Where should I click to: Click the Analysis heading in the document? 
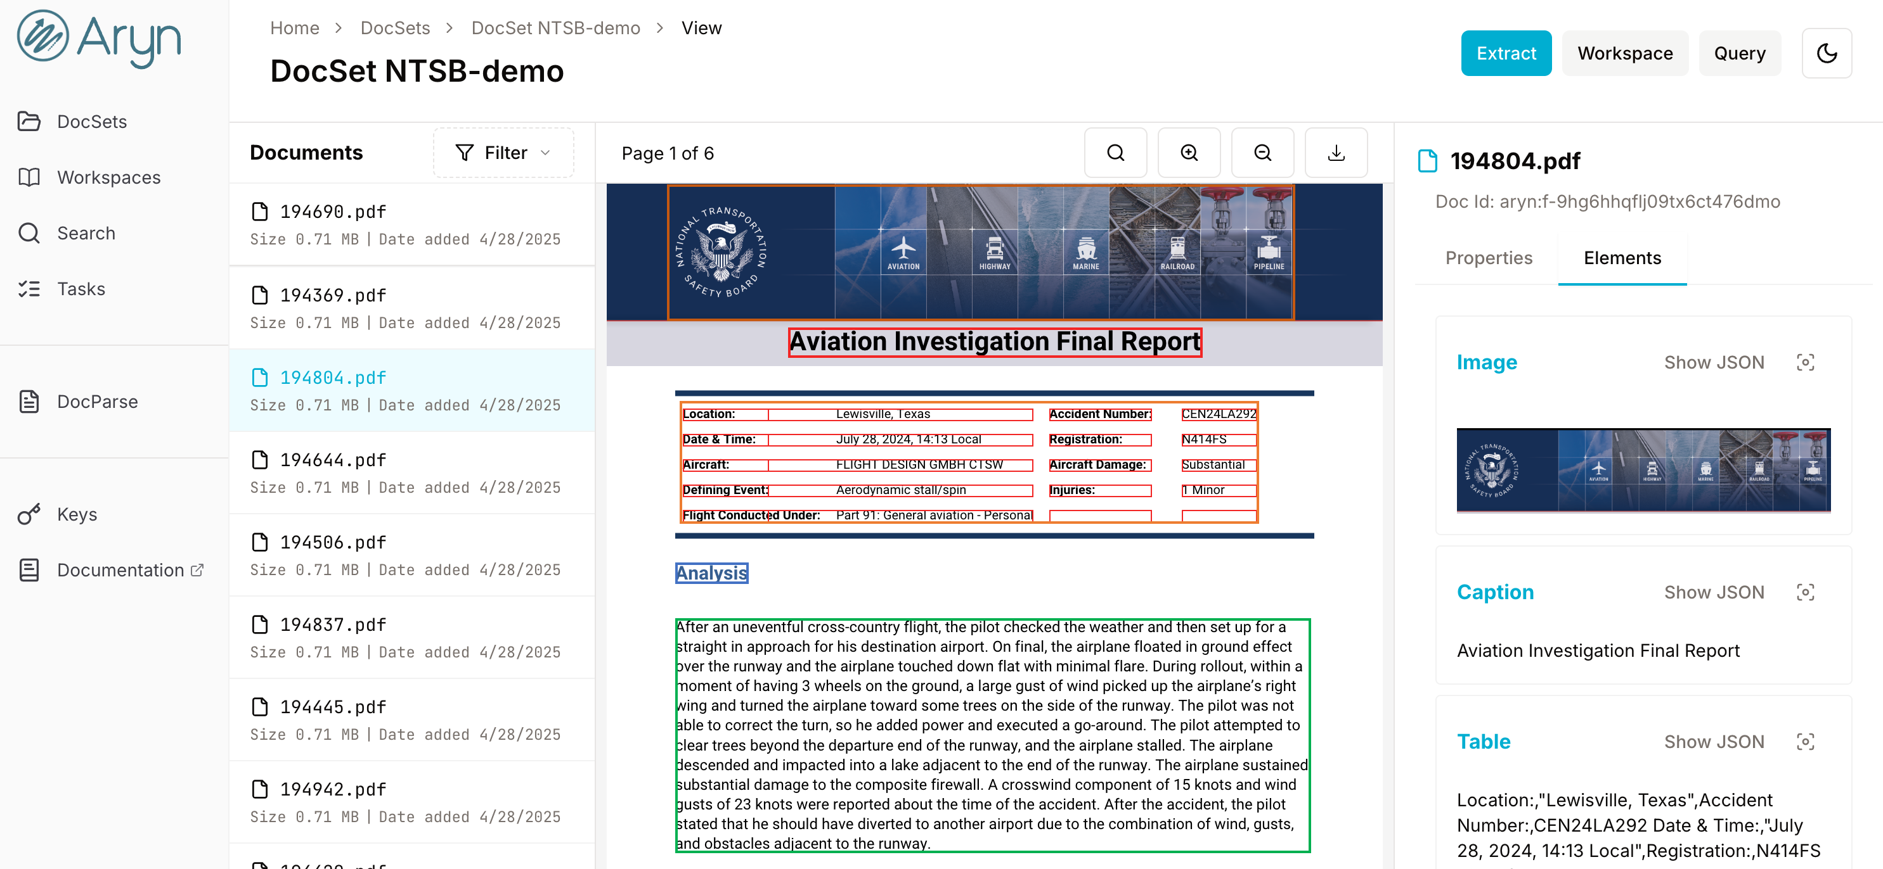tap(711, 573)
